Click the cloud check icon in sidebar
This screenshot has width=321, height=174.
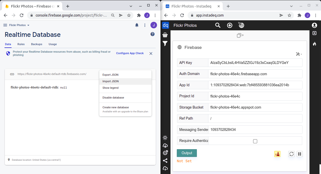click(x=165, y=145)
